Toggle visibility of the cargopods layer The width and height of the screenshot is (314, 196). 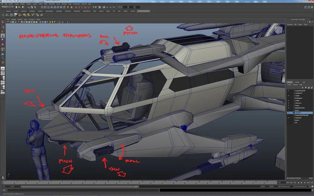coord(289,118)
